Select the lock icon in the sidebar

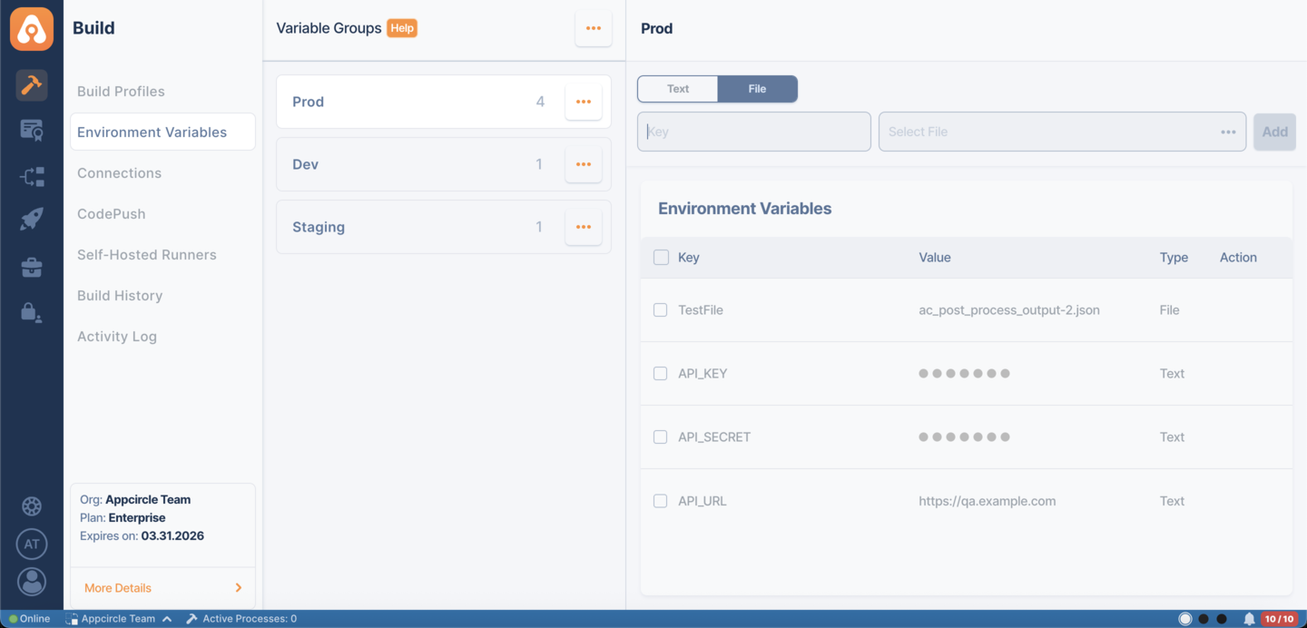coord(32,312)
